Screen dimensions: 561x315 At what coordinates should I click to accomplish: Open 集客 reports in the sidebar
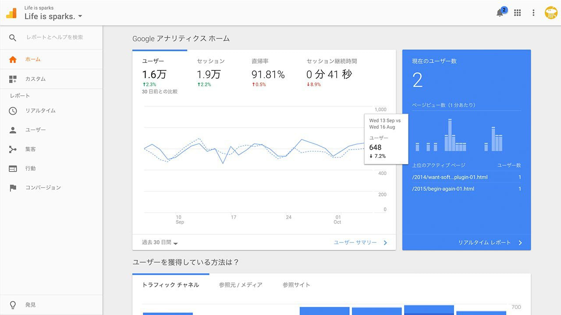point(51,149)
